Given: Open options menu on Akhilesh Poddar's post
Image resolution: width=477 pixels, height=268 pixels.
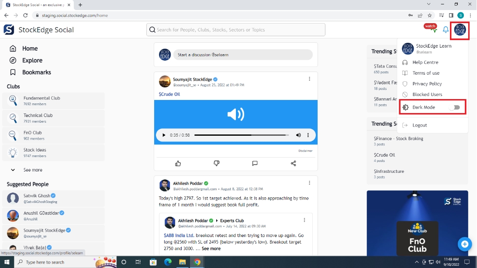Looking at the screenshot, I should pyautogui.click(x=309, y=183).
